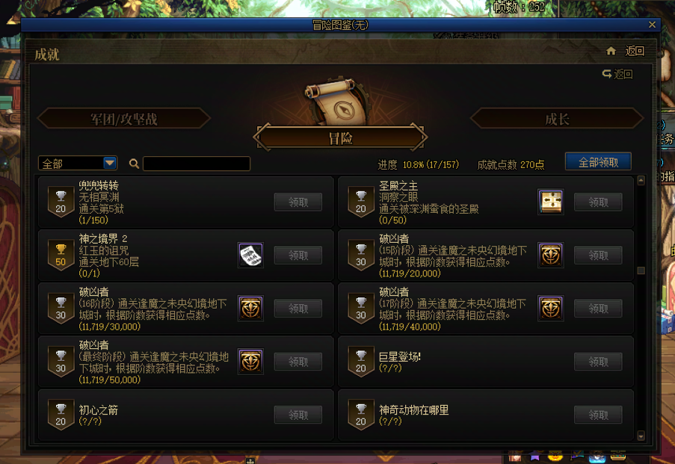This screenshot has height=464, width=675.
Task: Click the magnifier search icon
Action: tap(134, 164)
